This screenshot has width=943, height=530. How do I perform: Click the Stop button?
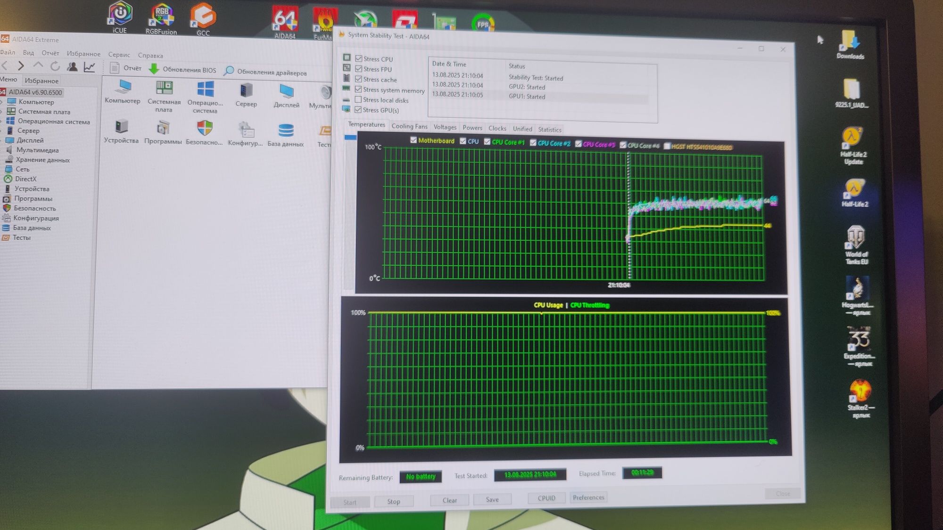(x=394, y=501)
